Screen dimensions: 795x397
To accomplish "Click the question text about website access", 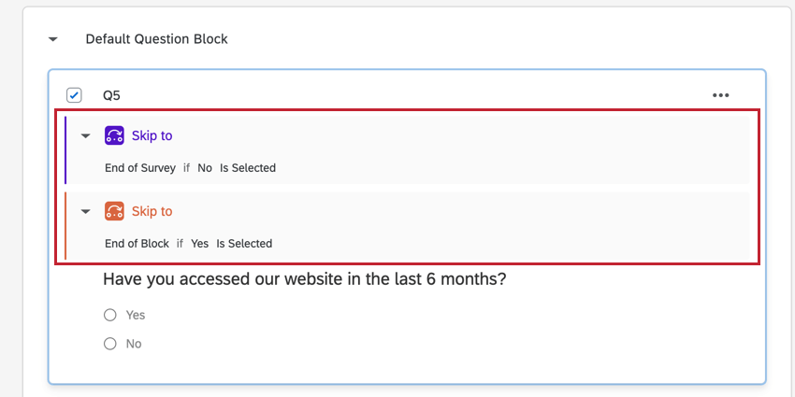I will pos(304,278).
